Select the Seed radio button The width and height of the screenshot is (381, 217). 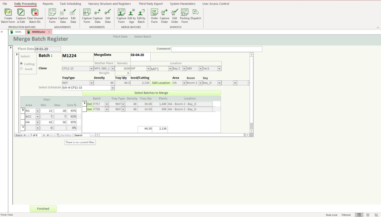pos(21,68)
